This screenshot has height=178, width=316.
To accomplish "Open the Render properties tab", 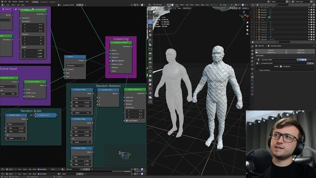I will point(252,51).
